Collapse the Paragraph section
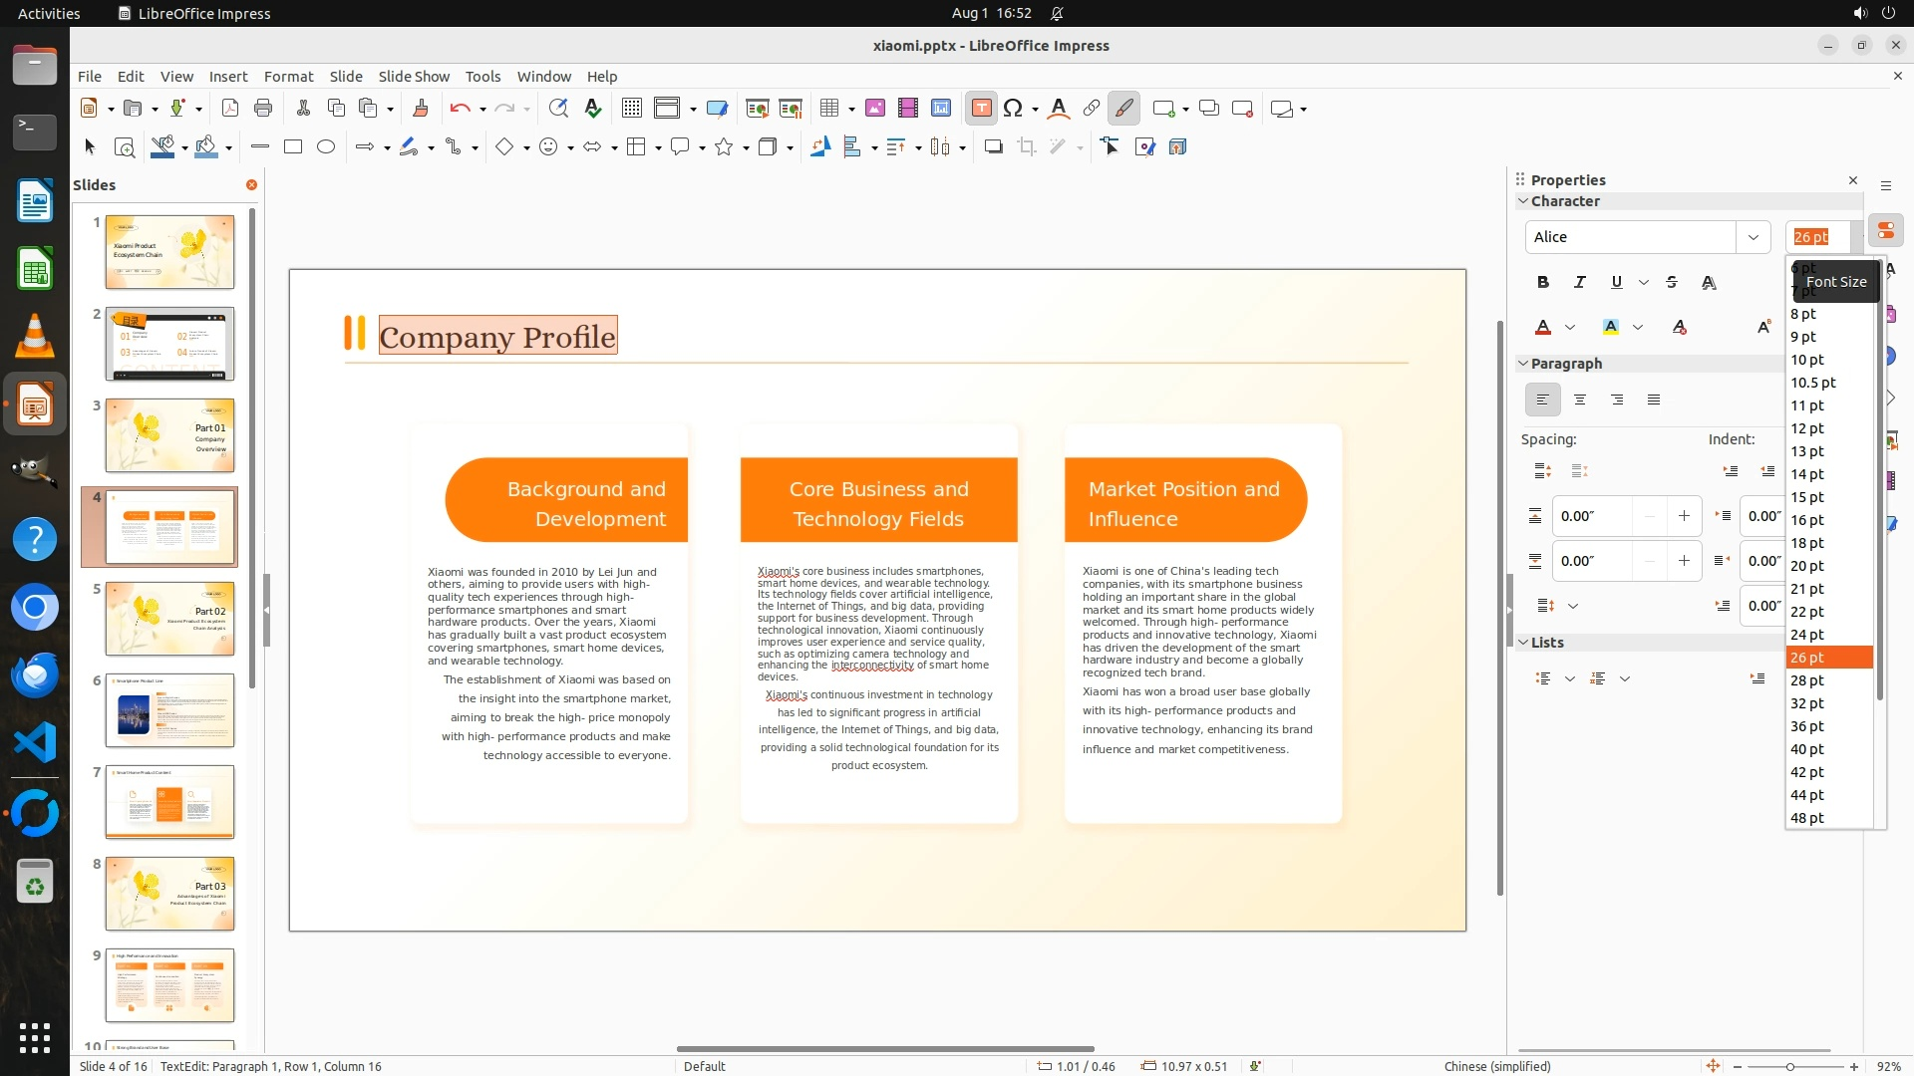1914x1076 pixels. [1523, 364]
